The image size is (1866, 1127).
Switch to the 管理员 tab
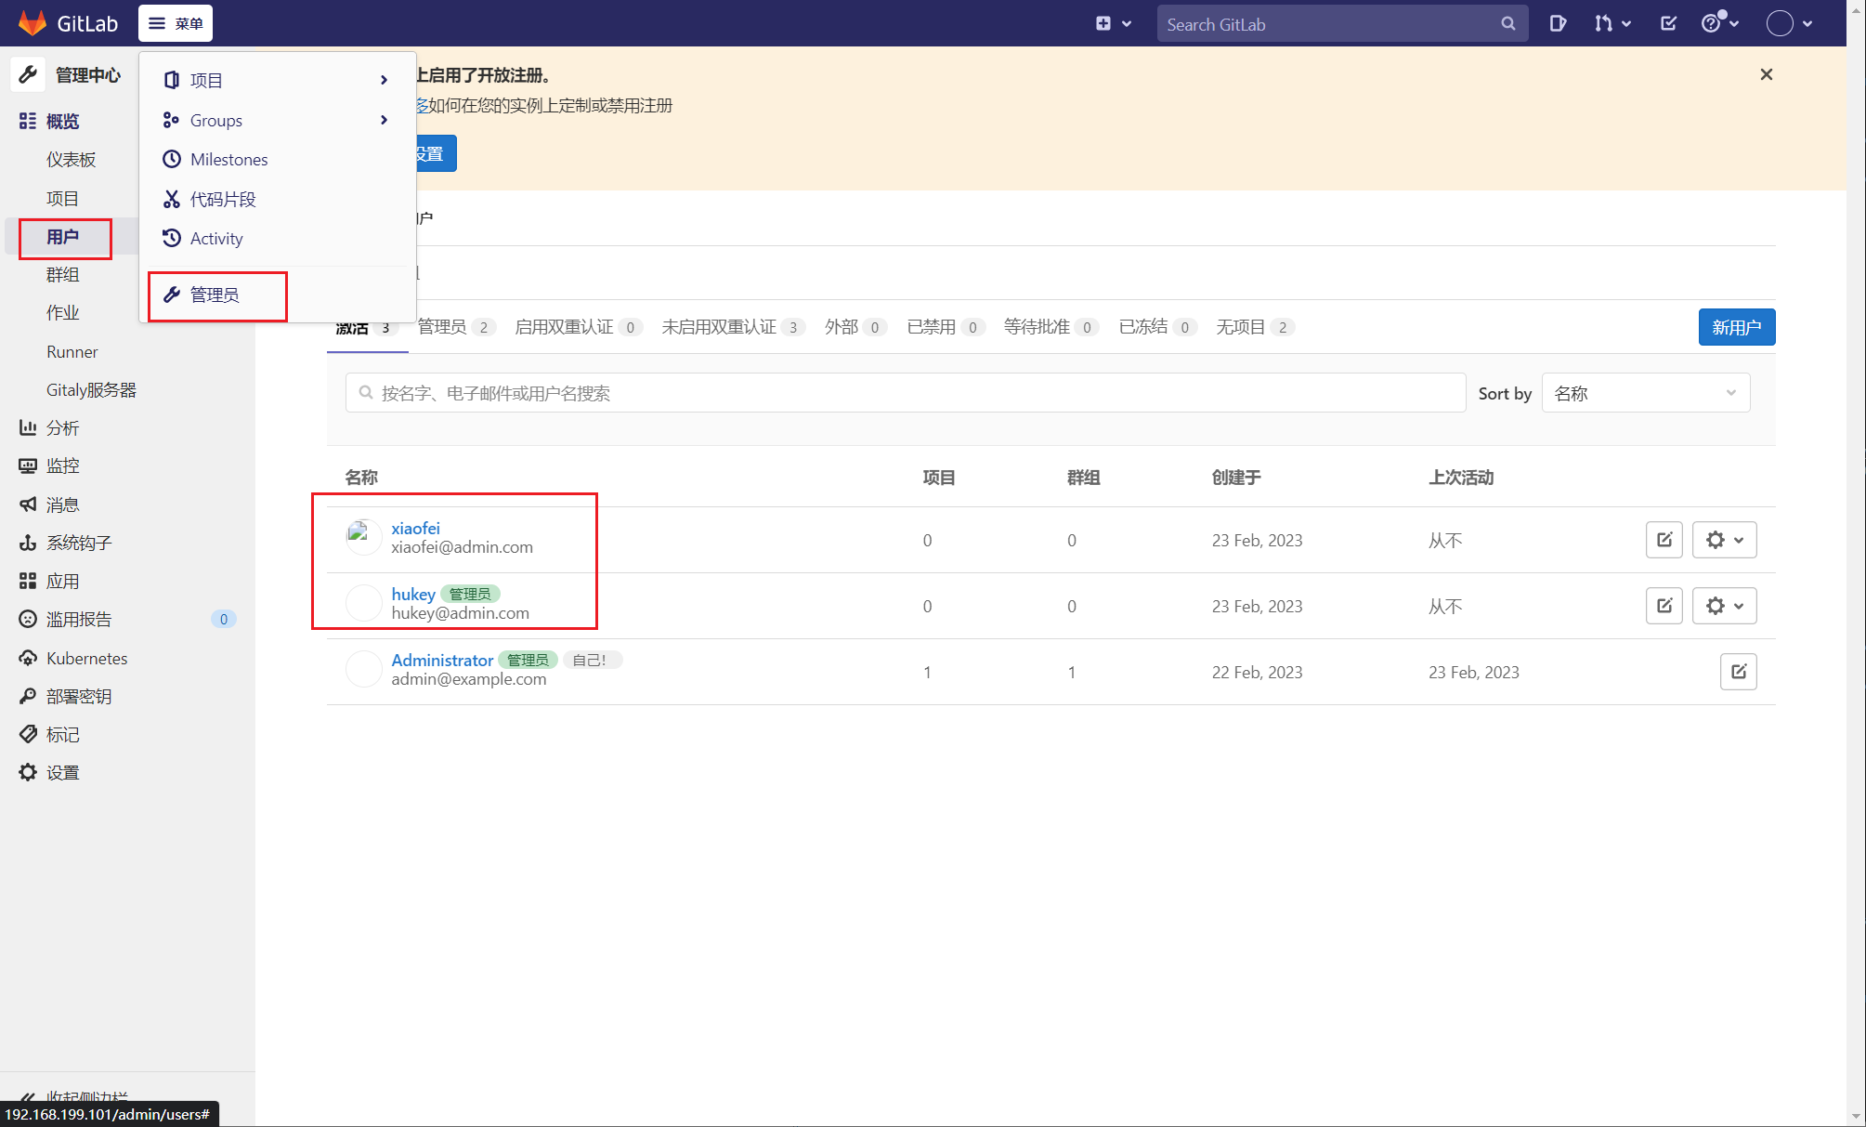(456, 327)
